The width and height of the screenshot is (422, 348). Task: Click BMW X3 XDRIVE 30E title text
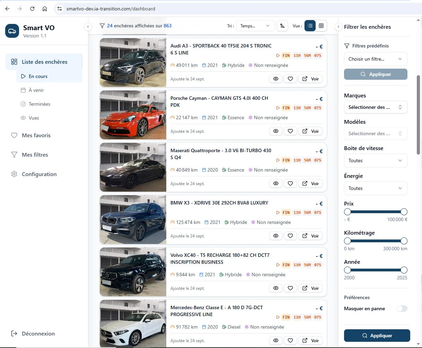pos(219,203)
